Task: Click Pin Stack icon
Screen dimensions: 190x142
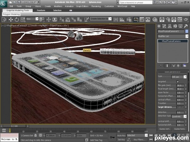Action: point(161,66)
